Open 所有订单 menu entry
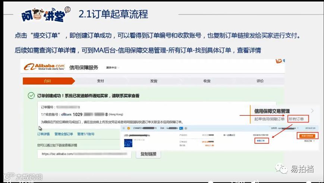Screen dimensions: 324x183 pyautogui.click(x=296, y=119)
